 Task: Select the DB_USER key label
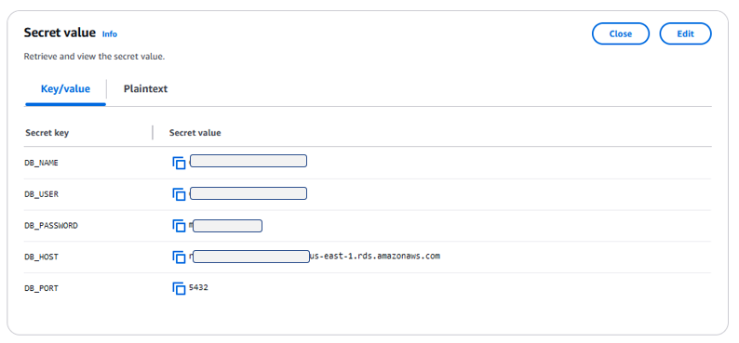coord(42,194)
